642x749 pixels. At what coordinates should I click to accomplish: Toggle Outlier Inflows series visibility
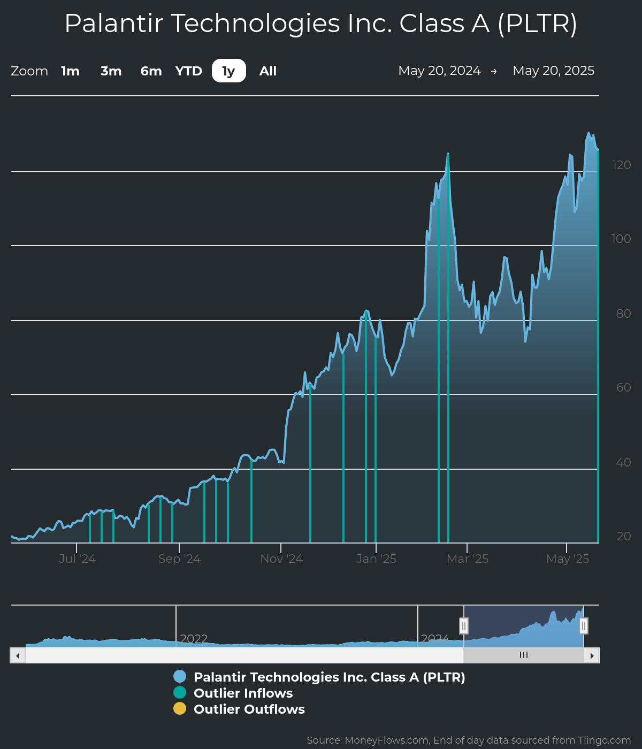pyautogui.click(x=233, y=693)
